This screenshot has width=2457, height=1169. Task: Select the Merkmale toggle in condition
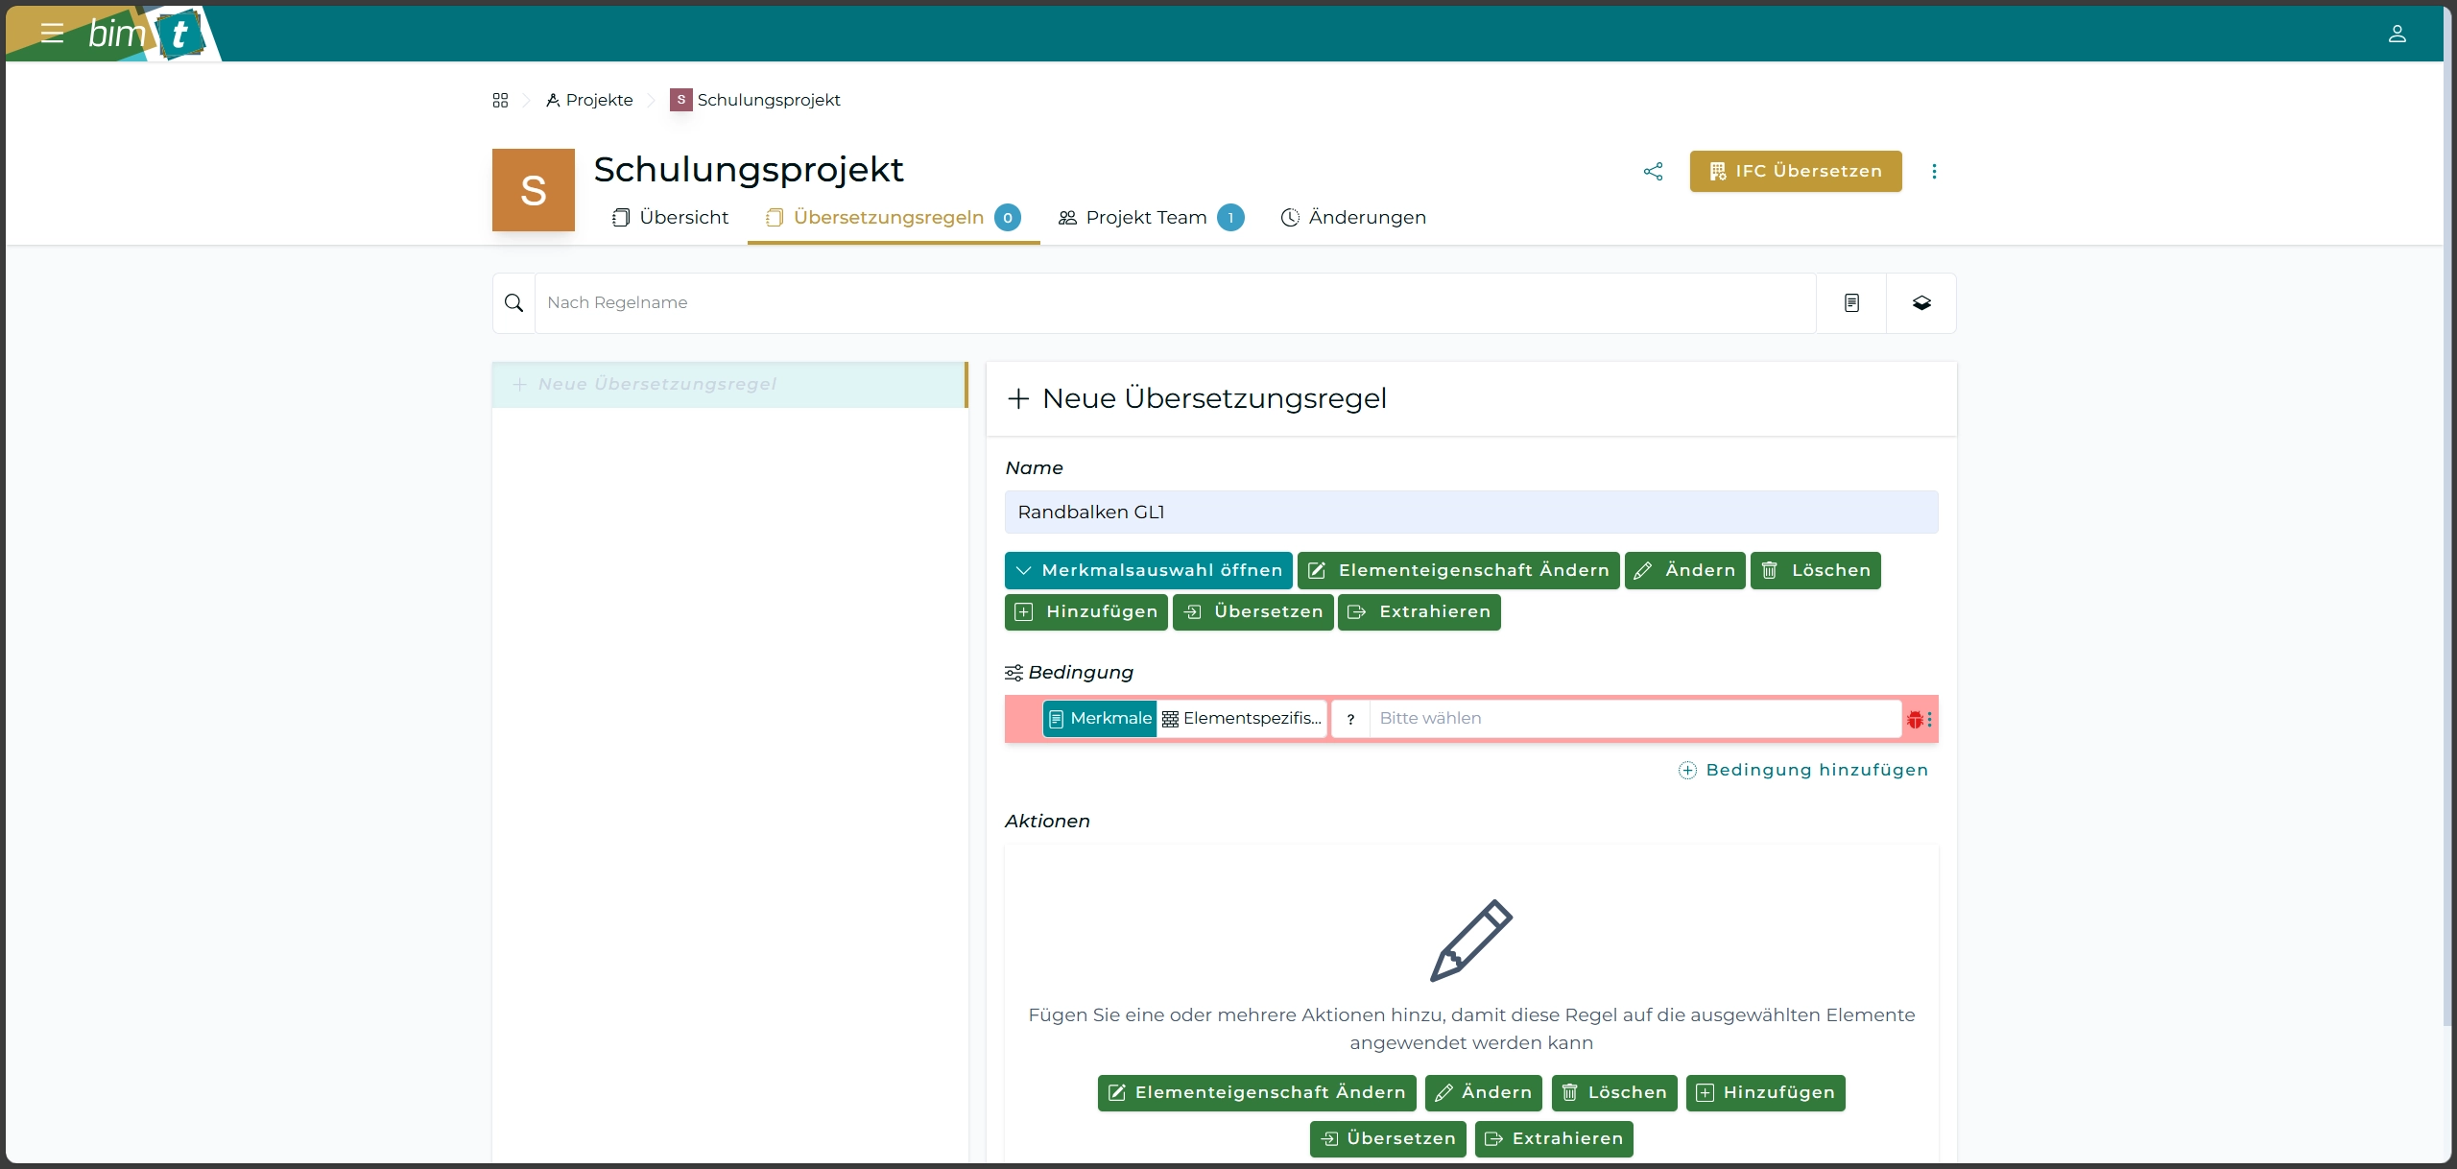coord(1100,719)
